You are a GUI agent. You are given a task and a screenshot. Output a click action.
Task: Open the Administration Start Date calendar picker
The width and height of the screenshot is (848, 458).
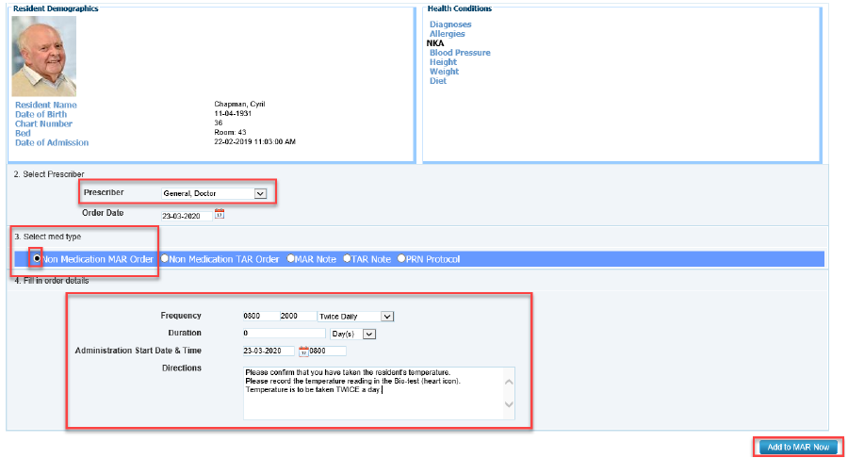coord(303,352)
